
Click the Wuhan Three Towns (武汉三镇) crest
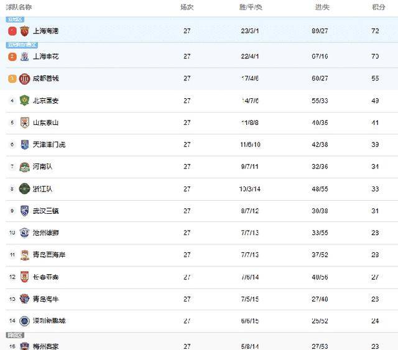coord(24,211)
